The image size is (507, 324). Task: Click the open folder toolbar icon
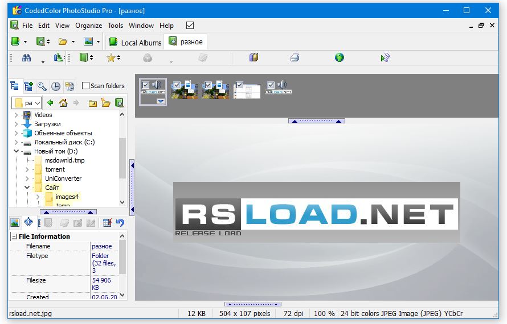click(63, 41)
